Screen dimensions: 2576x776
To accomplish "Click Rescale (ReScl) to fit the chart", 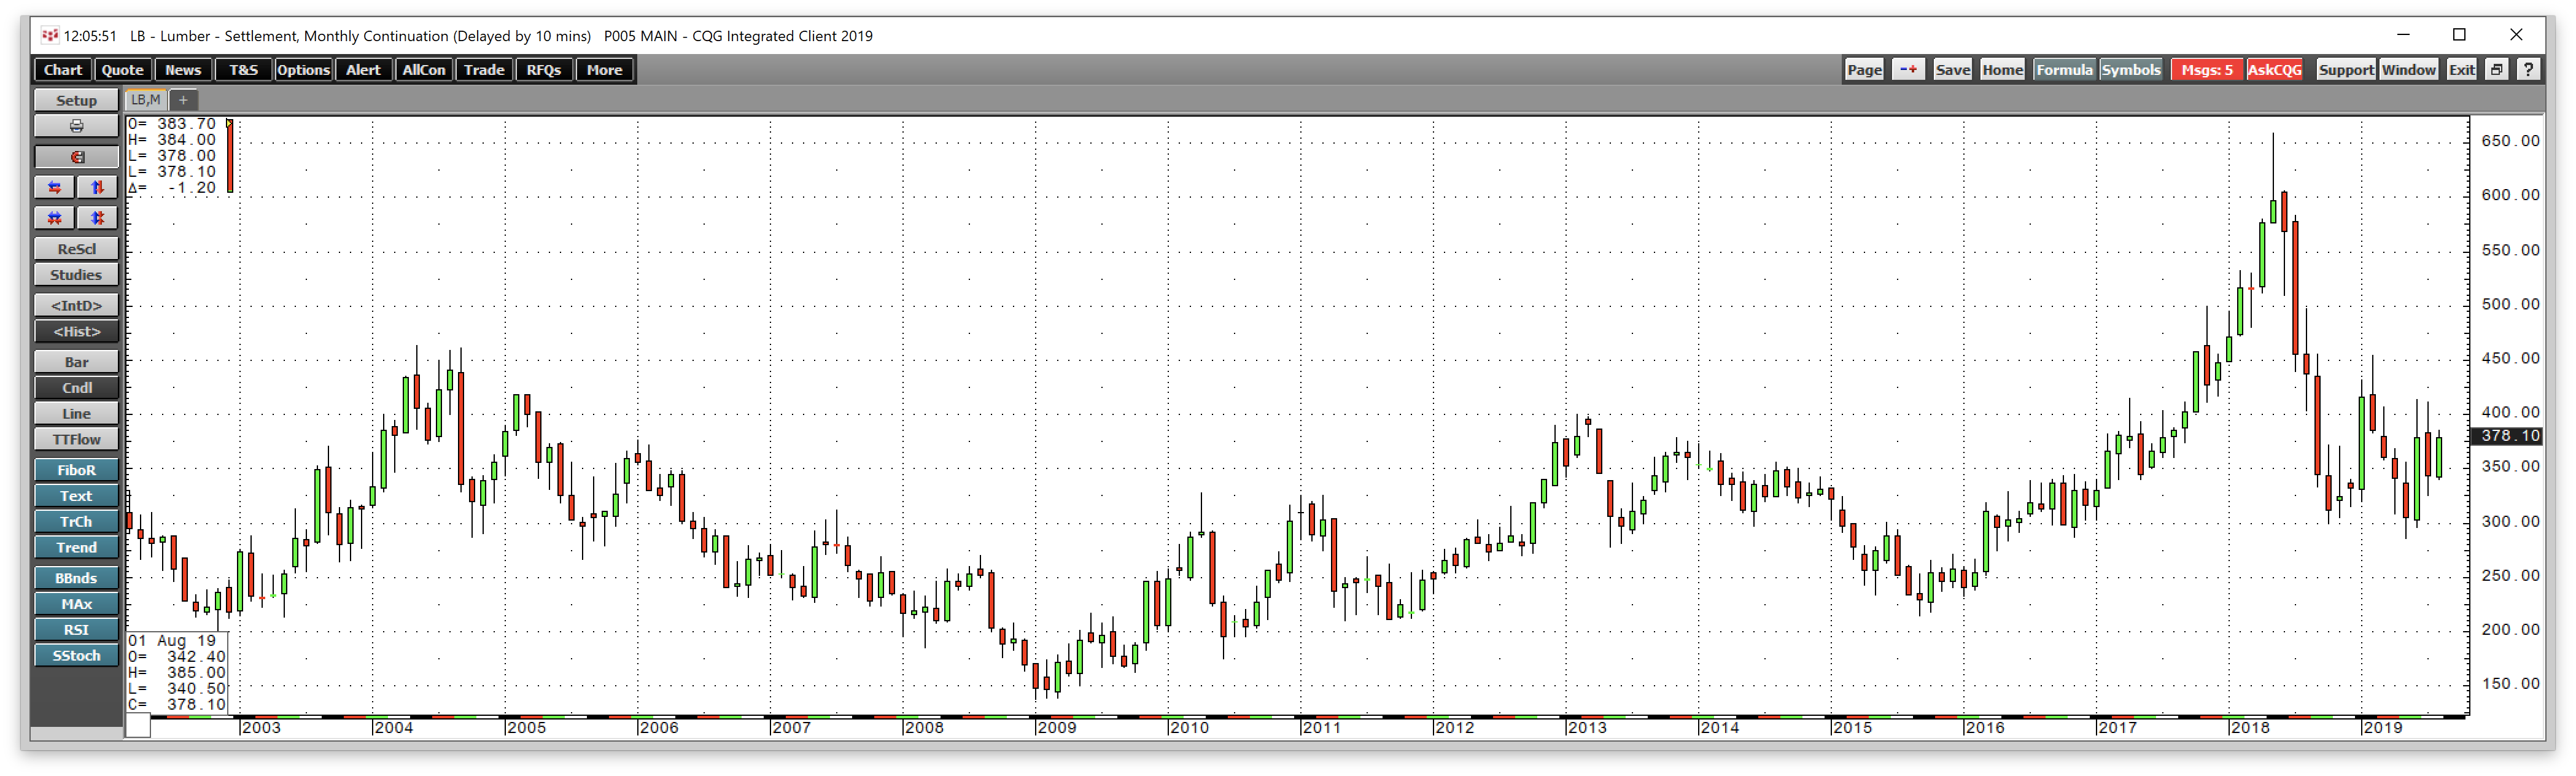I will [x=75, y=247].
